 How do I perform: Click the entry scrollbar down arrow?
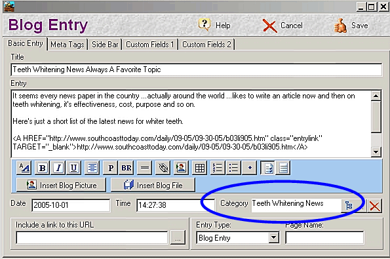(376, 151)
